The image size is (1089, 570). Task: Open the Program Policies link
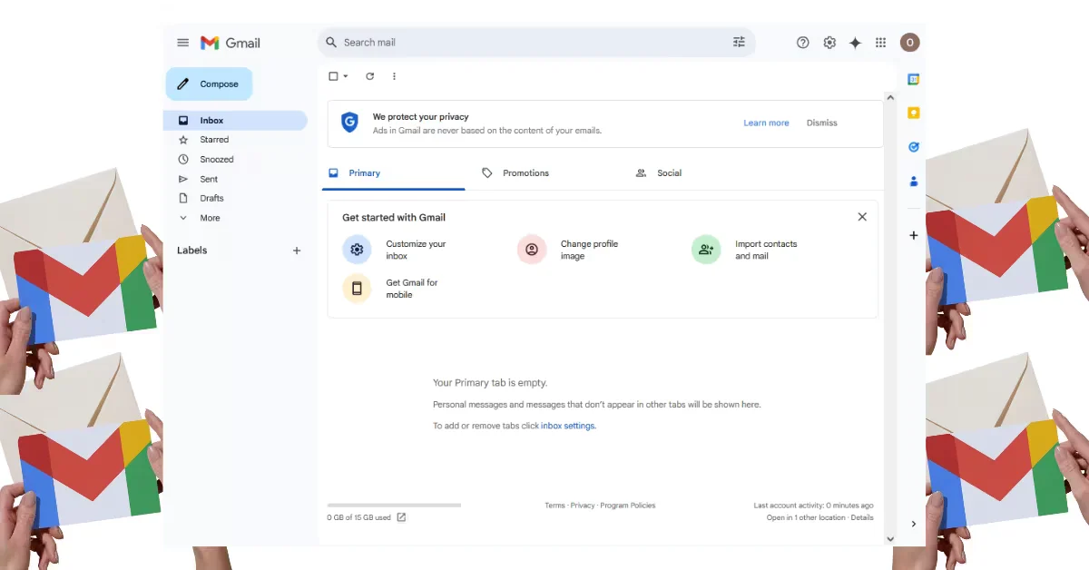pos(628,506)
